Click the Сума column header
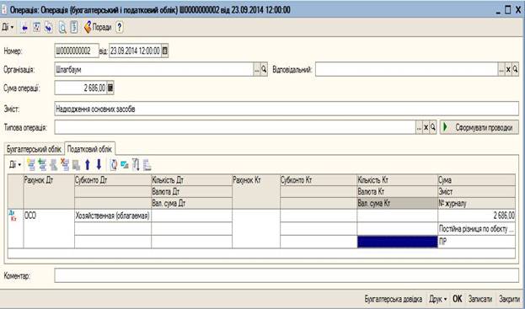The image size is (525, 309). [476, 180]
